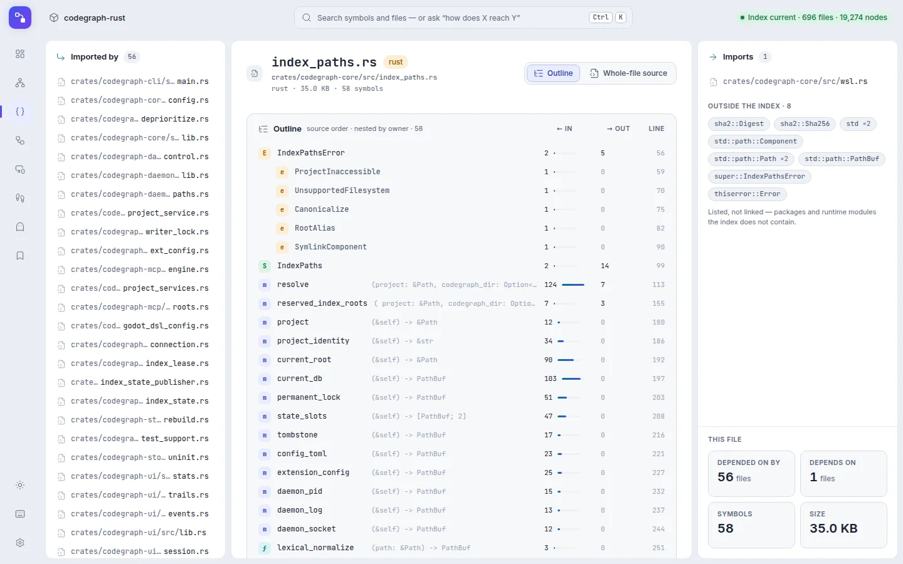
Task: Open the codegraph-rust project name
Action: pos(95,18)
